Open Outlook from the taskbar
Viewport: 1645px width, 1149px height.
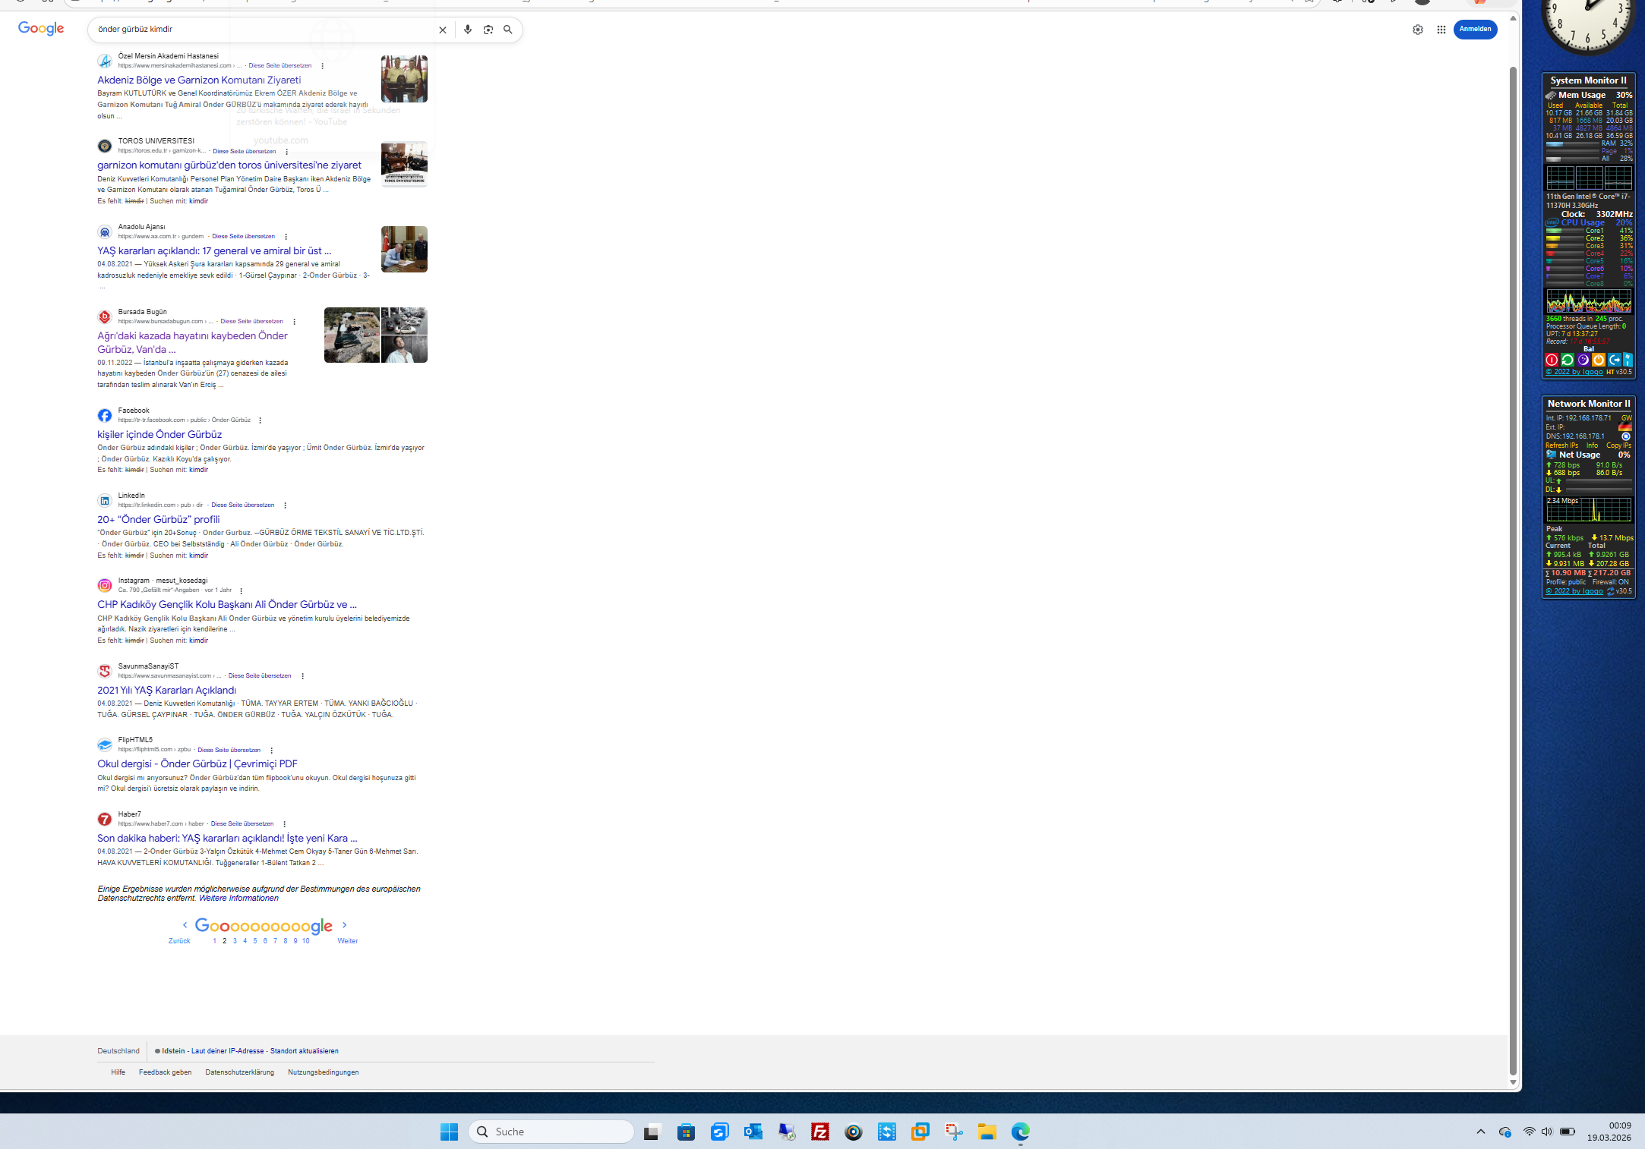pyautogui.click(x=753, y=1132)
